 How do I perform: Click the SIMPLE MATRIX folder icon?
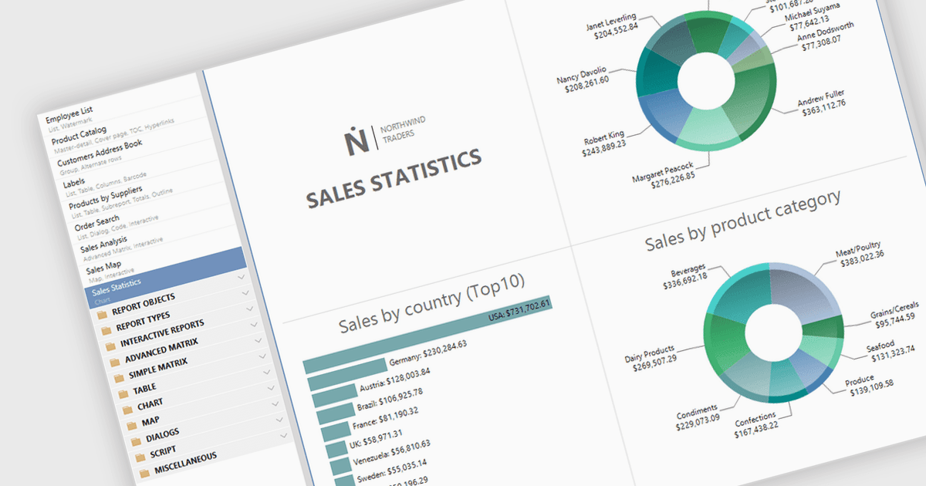[118, 378]
